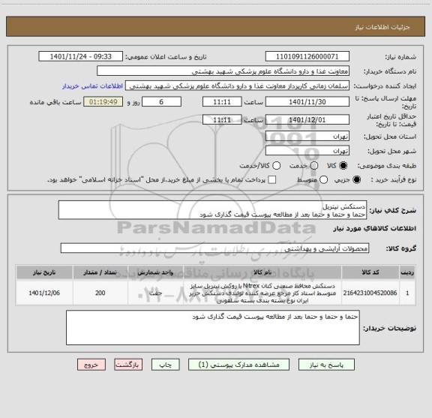This screenshot has height=418, width=432.
Task: Click the گروه کالا field محصولات آرایشی و بهداشتی
Action: point(214,248)
